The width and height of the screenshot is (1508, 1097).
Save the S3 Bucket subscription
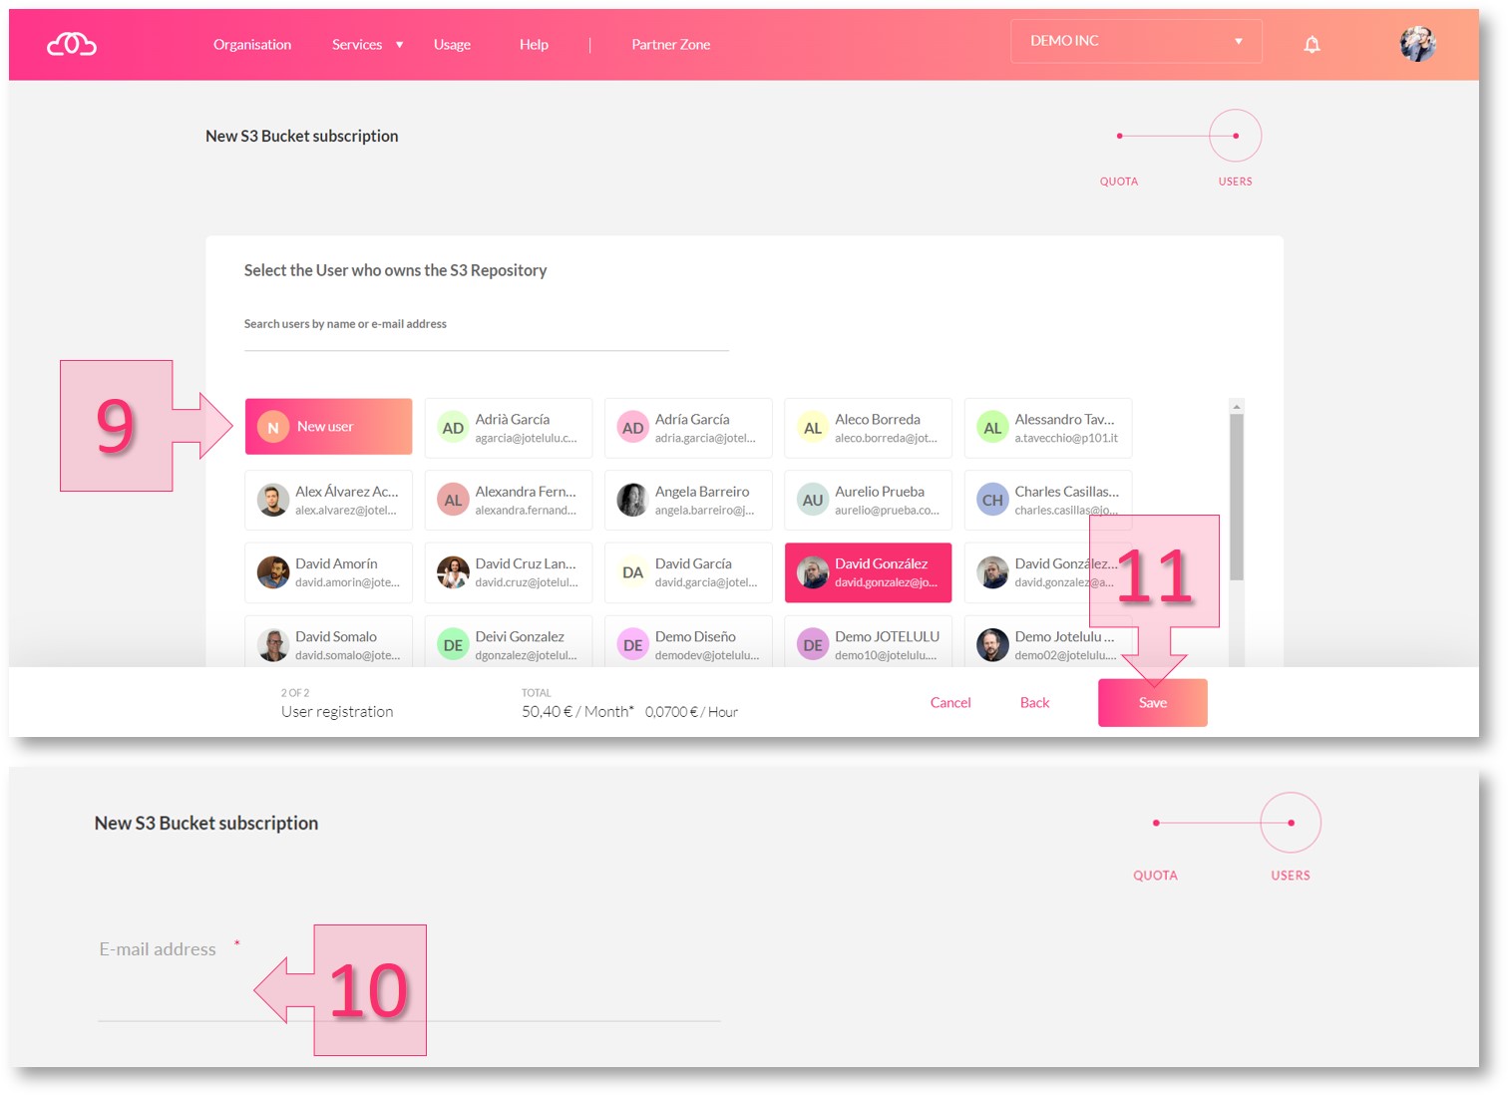[x=1152, y=702]
